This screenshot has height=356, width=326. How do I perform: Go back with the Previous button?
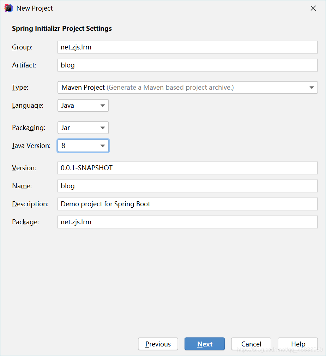[158, 344]
